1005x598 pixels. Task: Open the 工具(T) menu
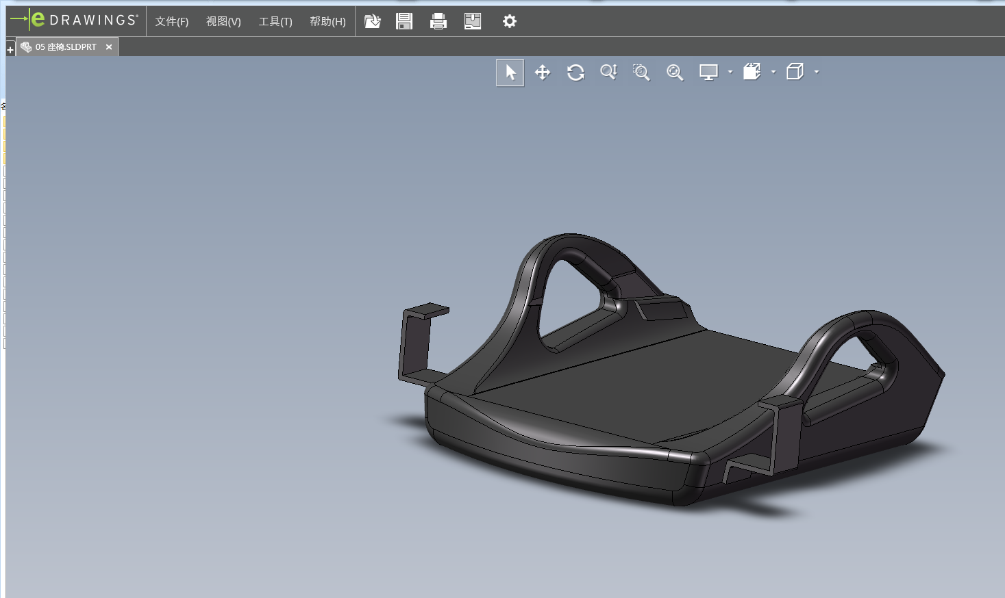click(x=275, y=21)
